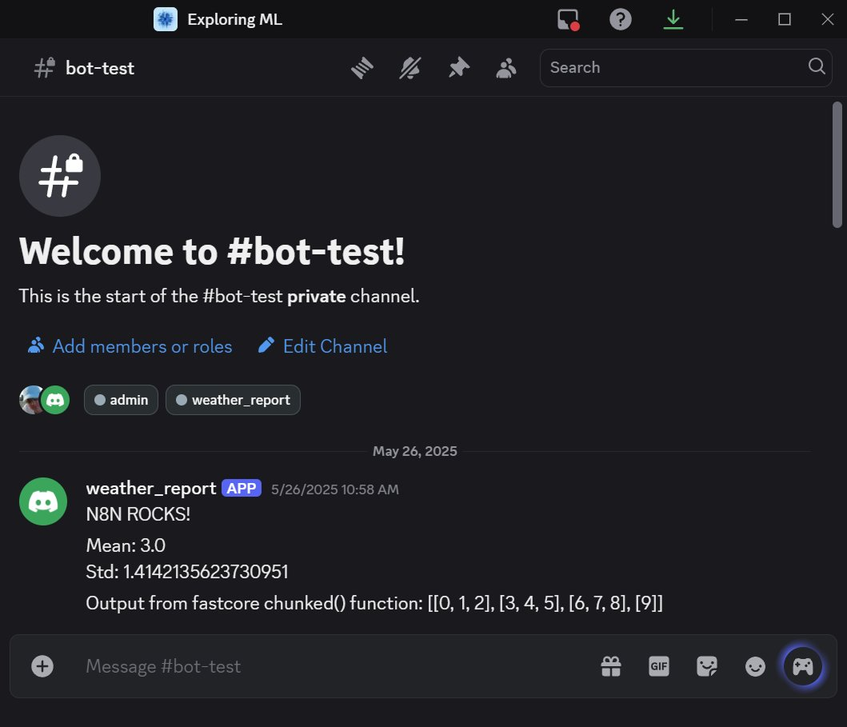The image size is (847, 727).
Task: Open the sticker picker
Action: tap(706, 665)
